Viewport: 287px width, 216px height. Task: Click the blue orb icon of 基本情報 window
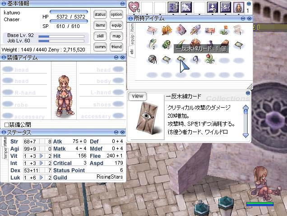tap(4, 4)
